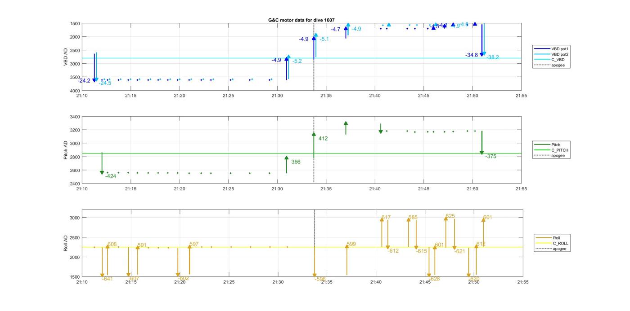Click 'apogee' in the Pitch plot legend
Screen dimensions: 630x311
coord(558,156)
